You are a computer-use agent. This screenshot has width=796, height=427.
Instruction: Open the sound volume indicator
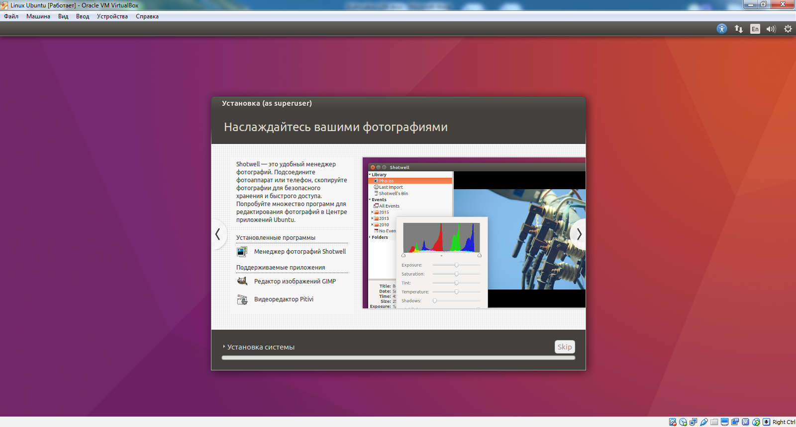[x=771, y=29]
